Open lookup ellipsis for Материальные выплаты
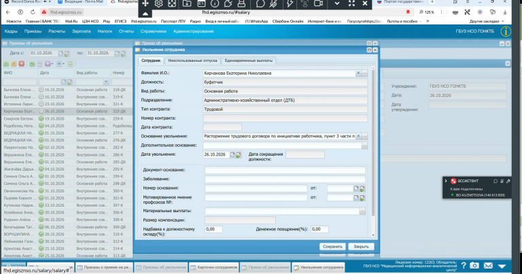The height and width of the screenshot is (274, 522). point(362,211)
